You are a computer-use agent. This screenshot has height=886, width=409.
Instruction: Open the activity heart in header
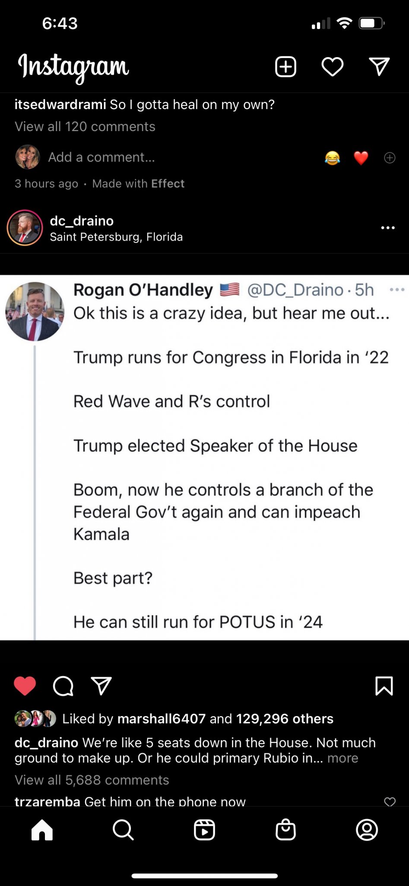click(333, 67)
